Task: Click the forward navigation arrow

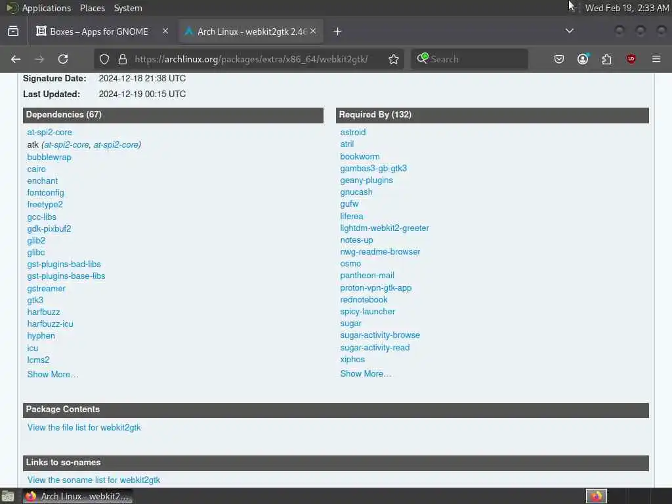Action: click(x=39, y=59)
